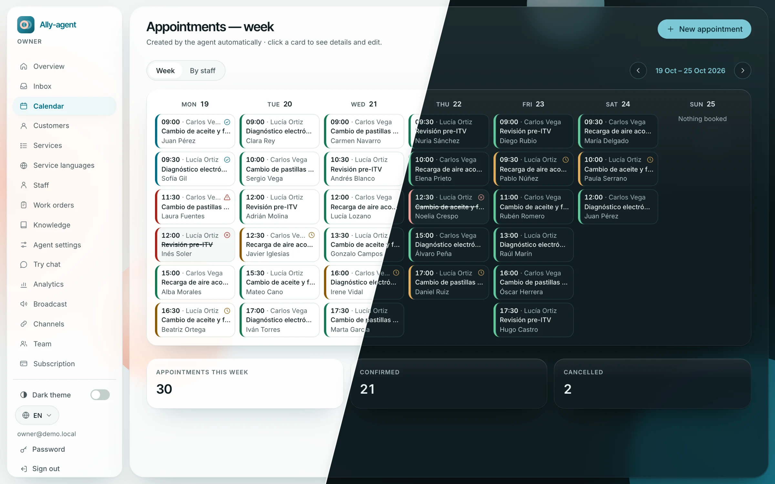
Task: Click the Password key icon
Action: (x=24, y=449)
